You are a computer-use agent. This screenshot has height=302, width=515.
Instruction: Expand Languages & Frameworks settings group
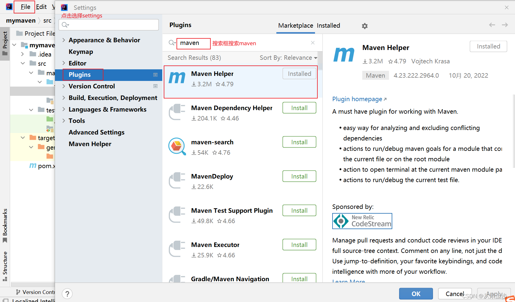[64, 109]
